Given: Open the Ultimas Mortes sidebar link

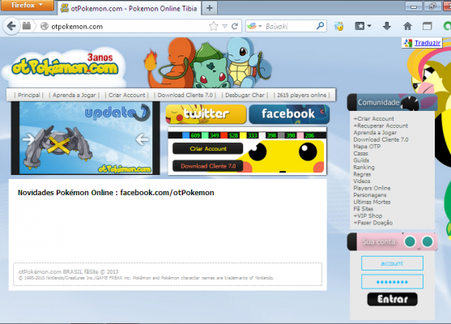Looking at the screenshot, I should coord(372,202).
